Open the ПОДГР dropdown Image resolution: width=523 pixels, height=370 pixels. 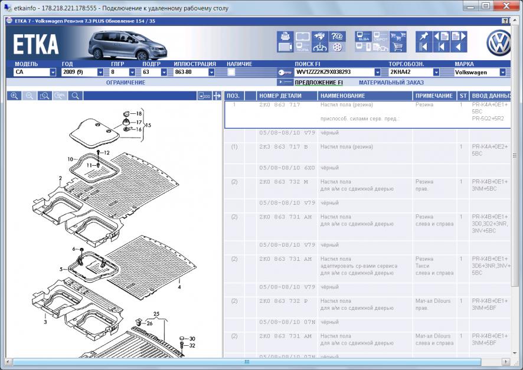[164, 72]
